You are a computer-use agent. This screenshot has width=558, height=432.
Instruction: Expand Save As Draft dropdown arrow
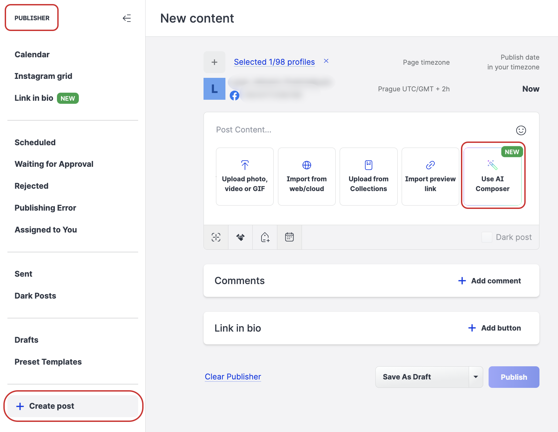pos(475,377)
